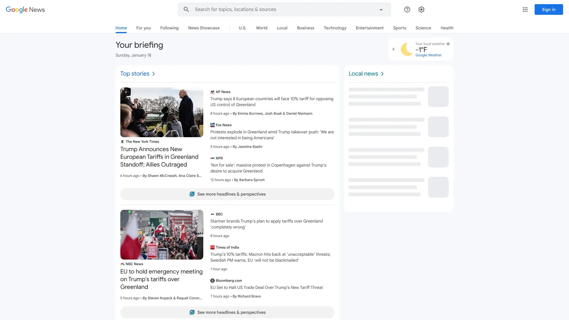Click the NBC News peacock icon
Image resolution: width=569 pixels, height=320 pixels.
tap(122, 264)
